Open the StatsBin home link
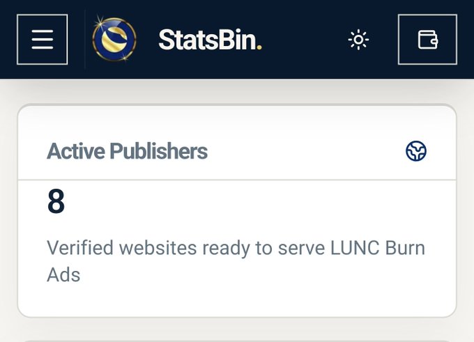The image size is (474, 342). 210,40
